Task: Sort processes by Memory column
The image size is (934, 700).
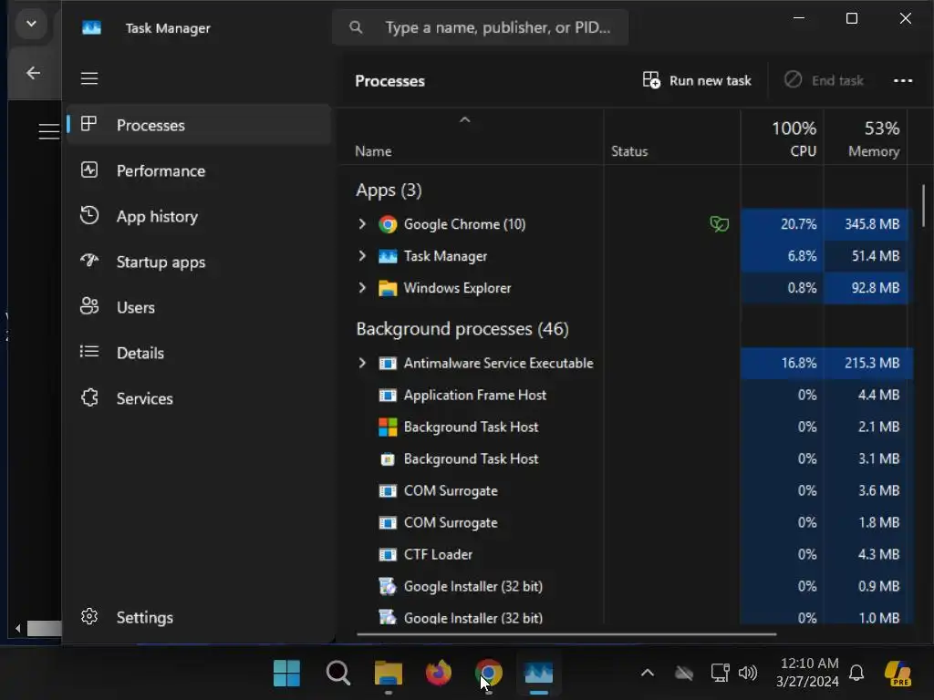Action: [866, 139]
